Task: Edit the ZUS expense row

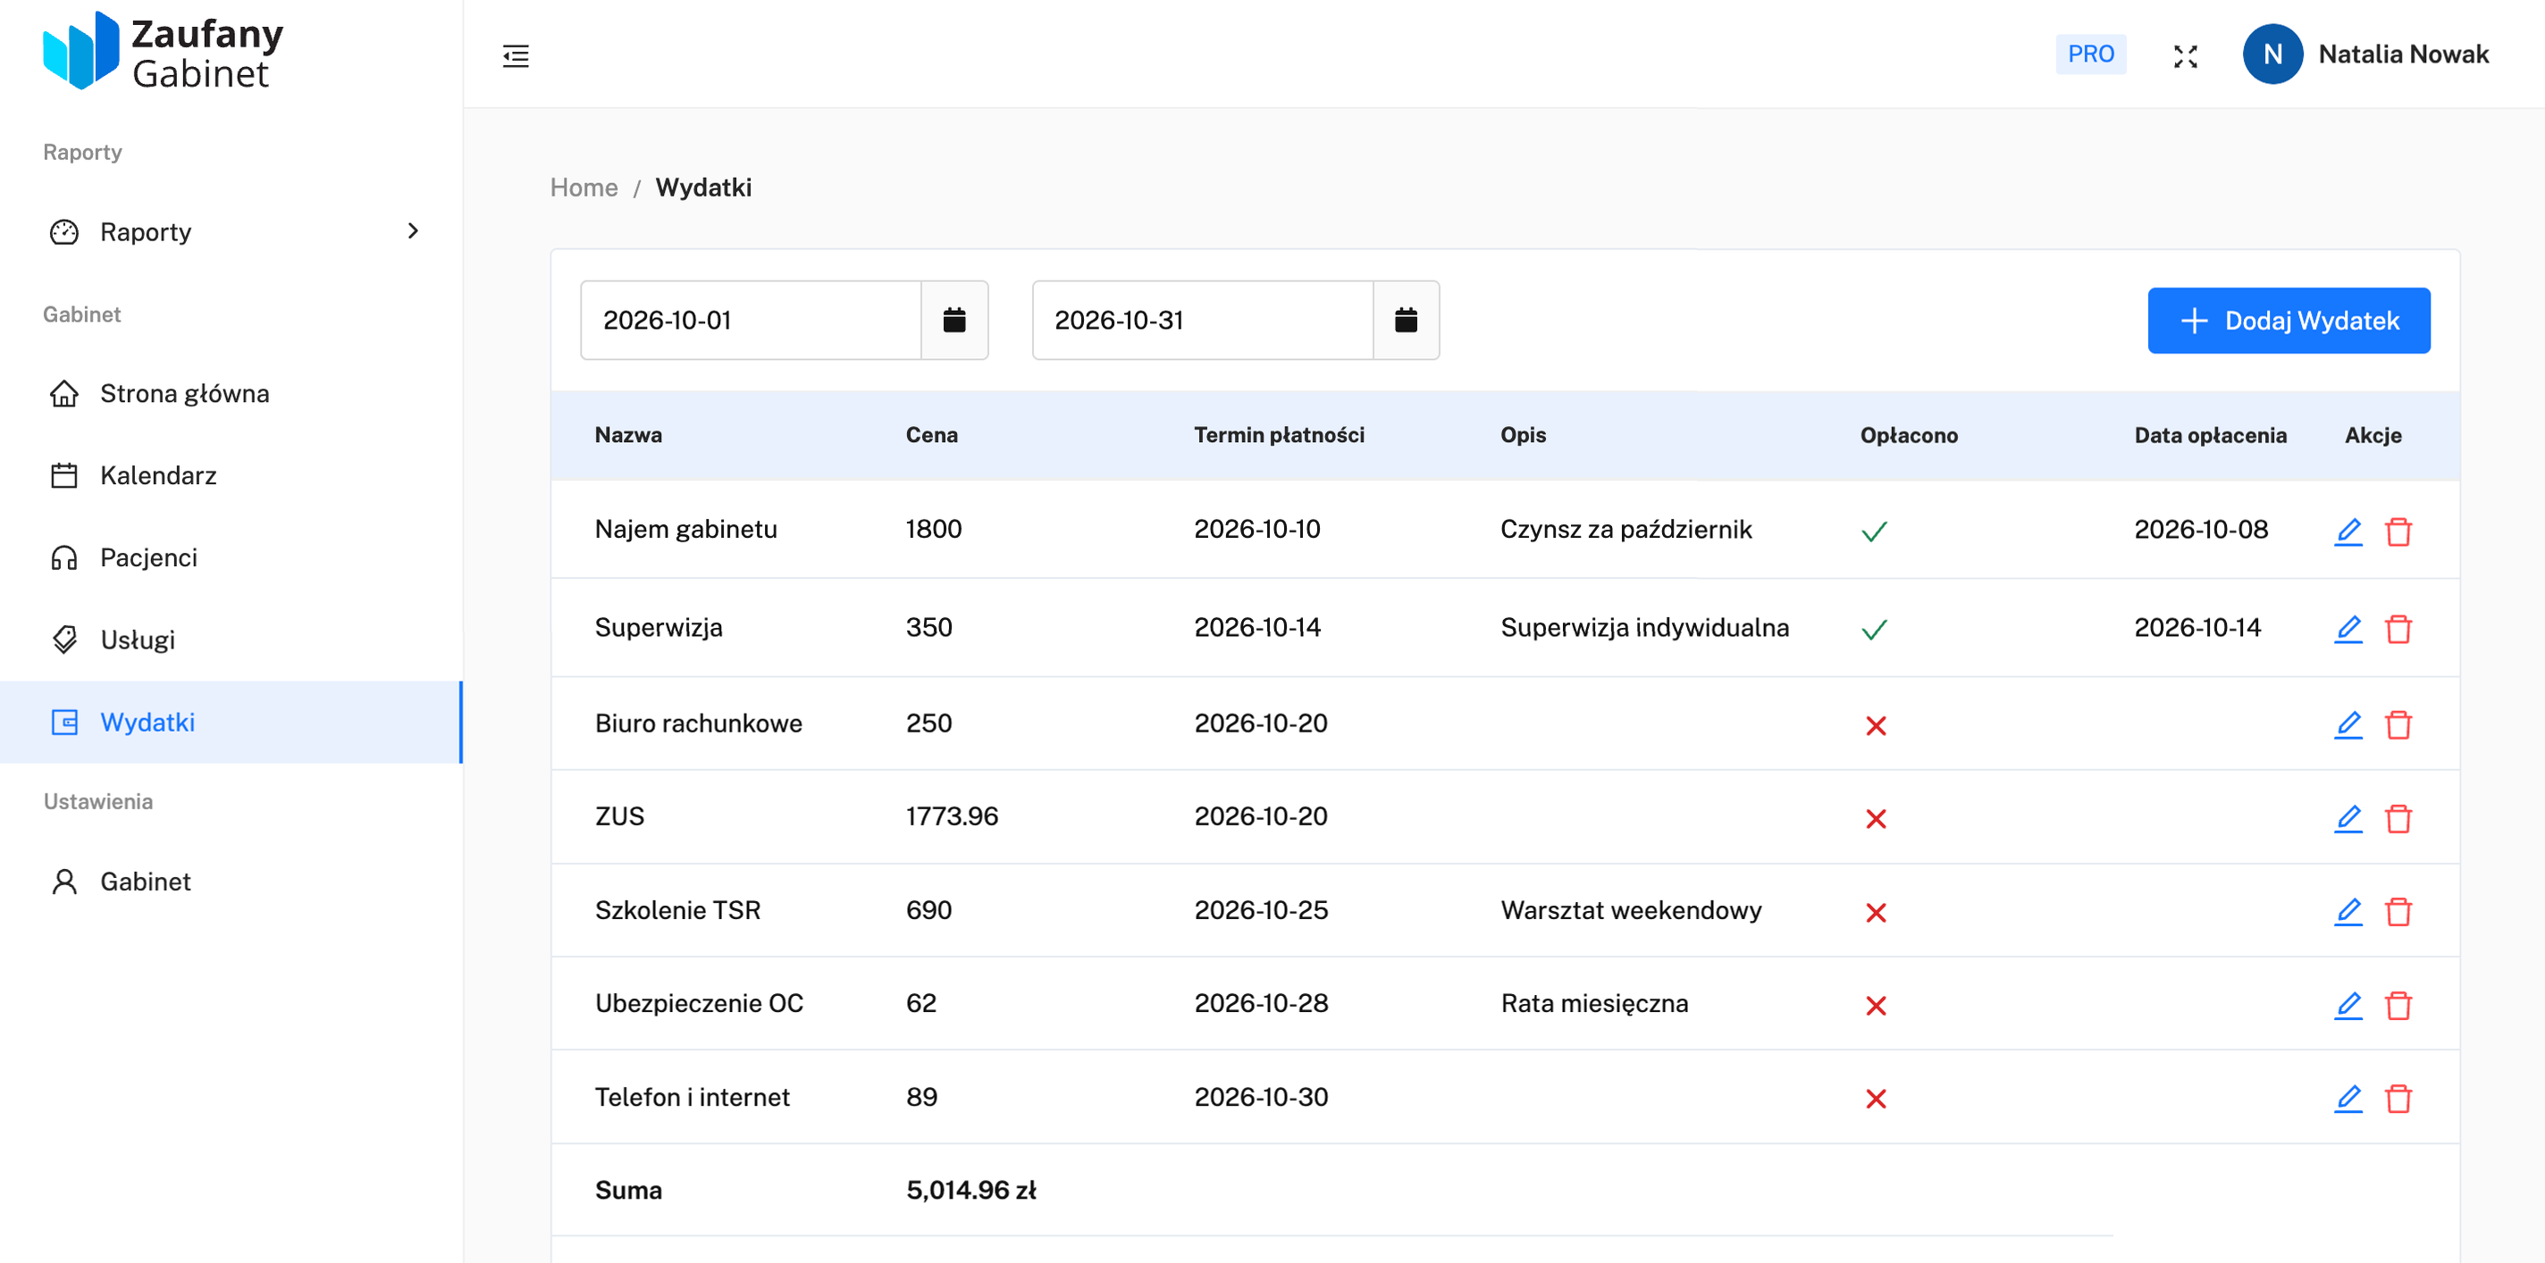Action: point(2348,819)
